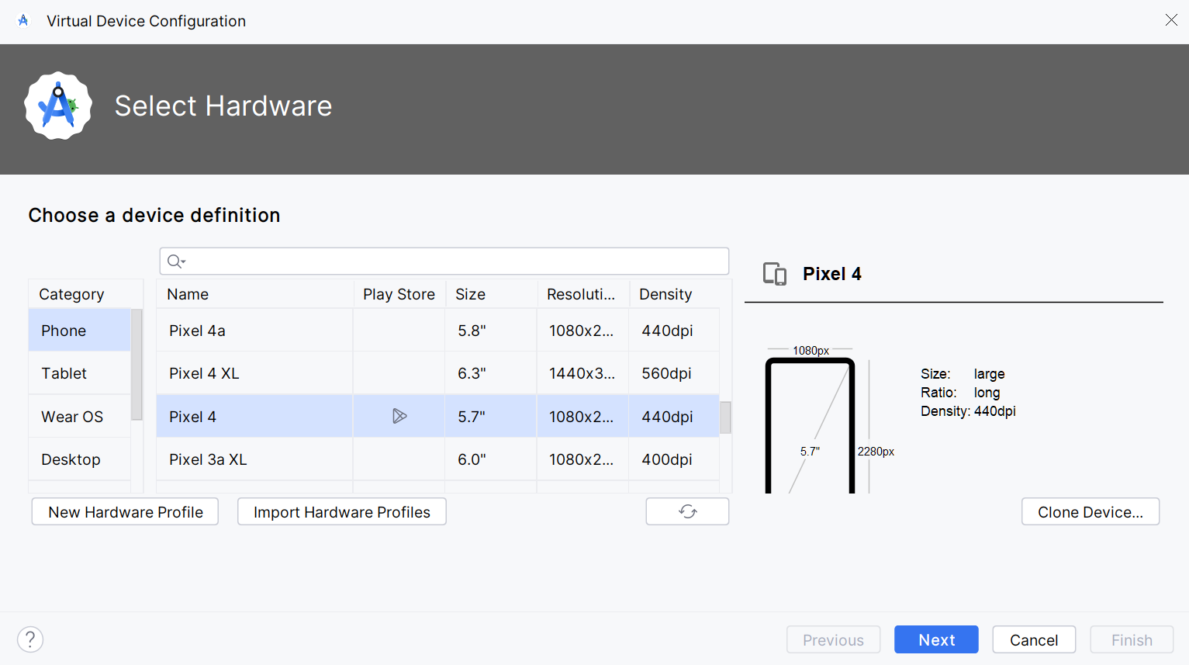Viewport: 1189px width, 665px height.
Task: Click the help question mark icon
Action: click(30, 639)
